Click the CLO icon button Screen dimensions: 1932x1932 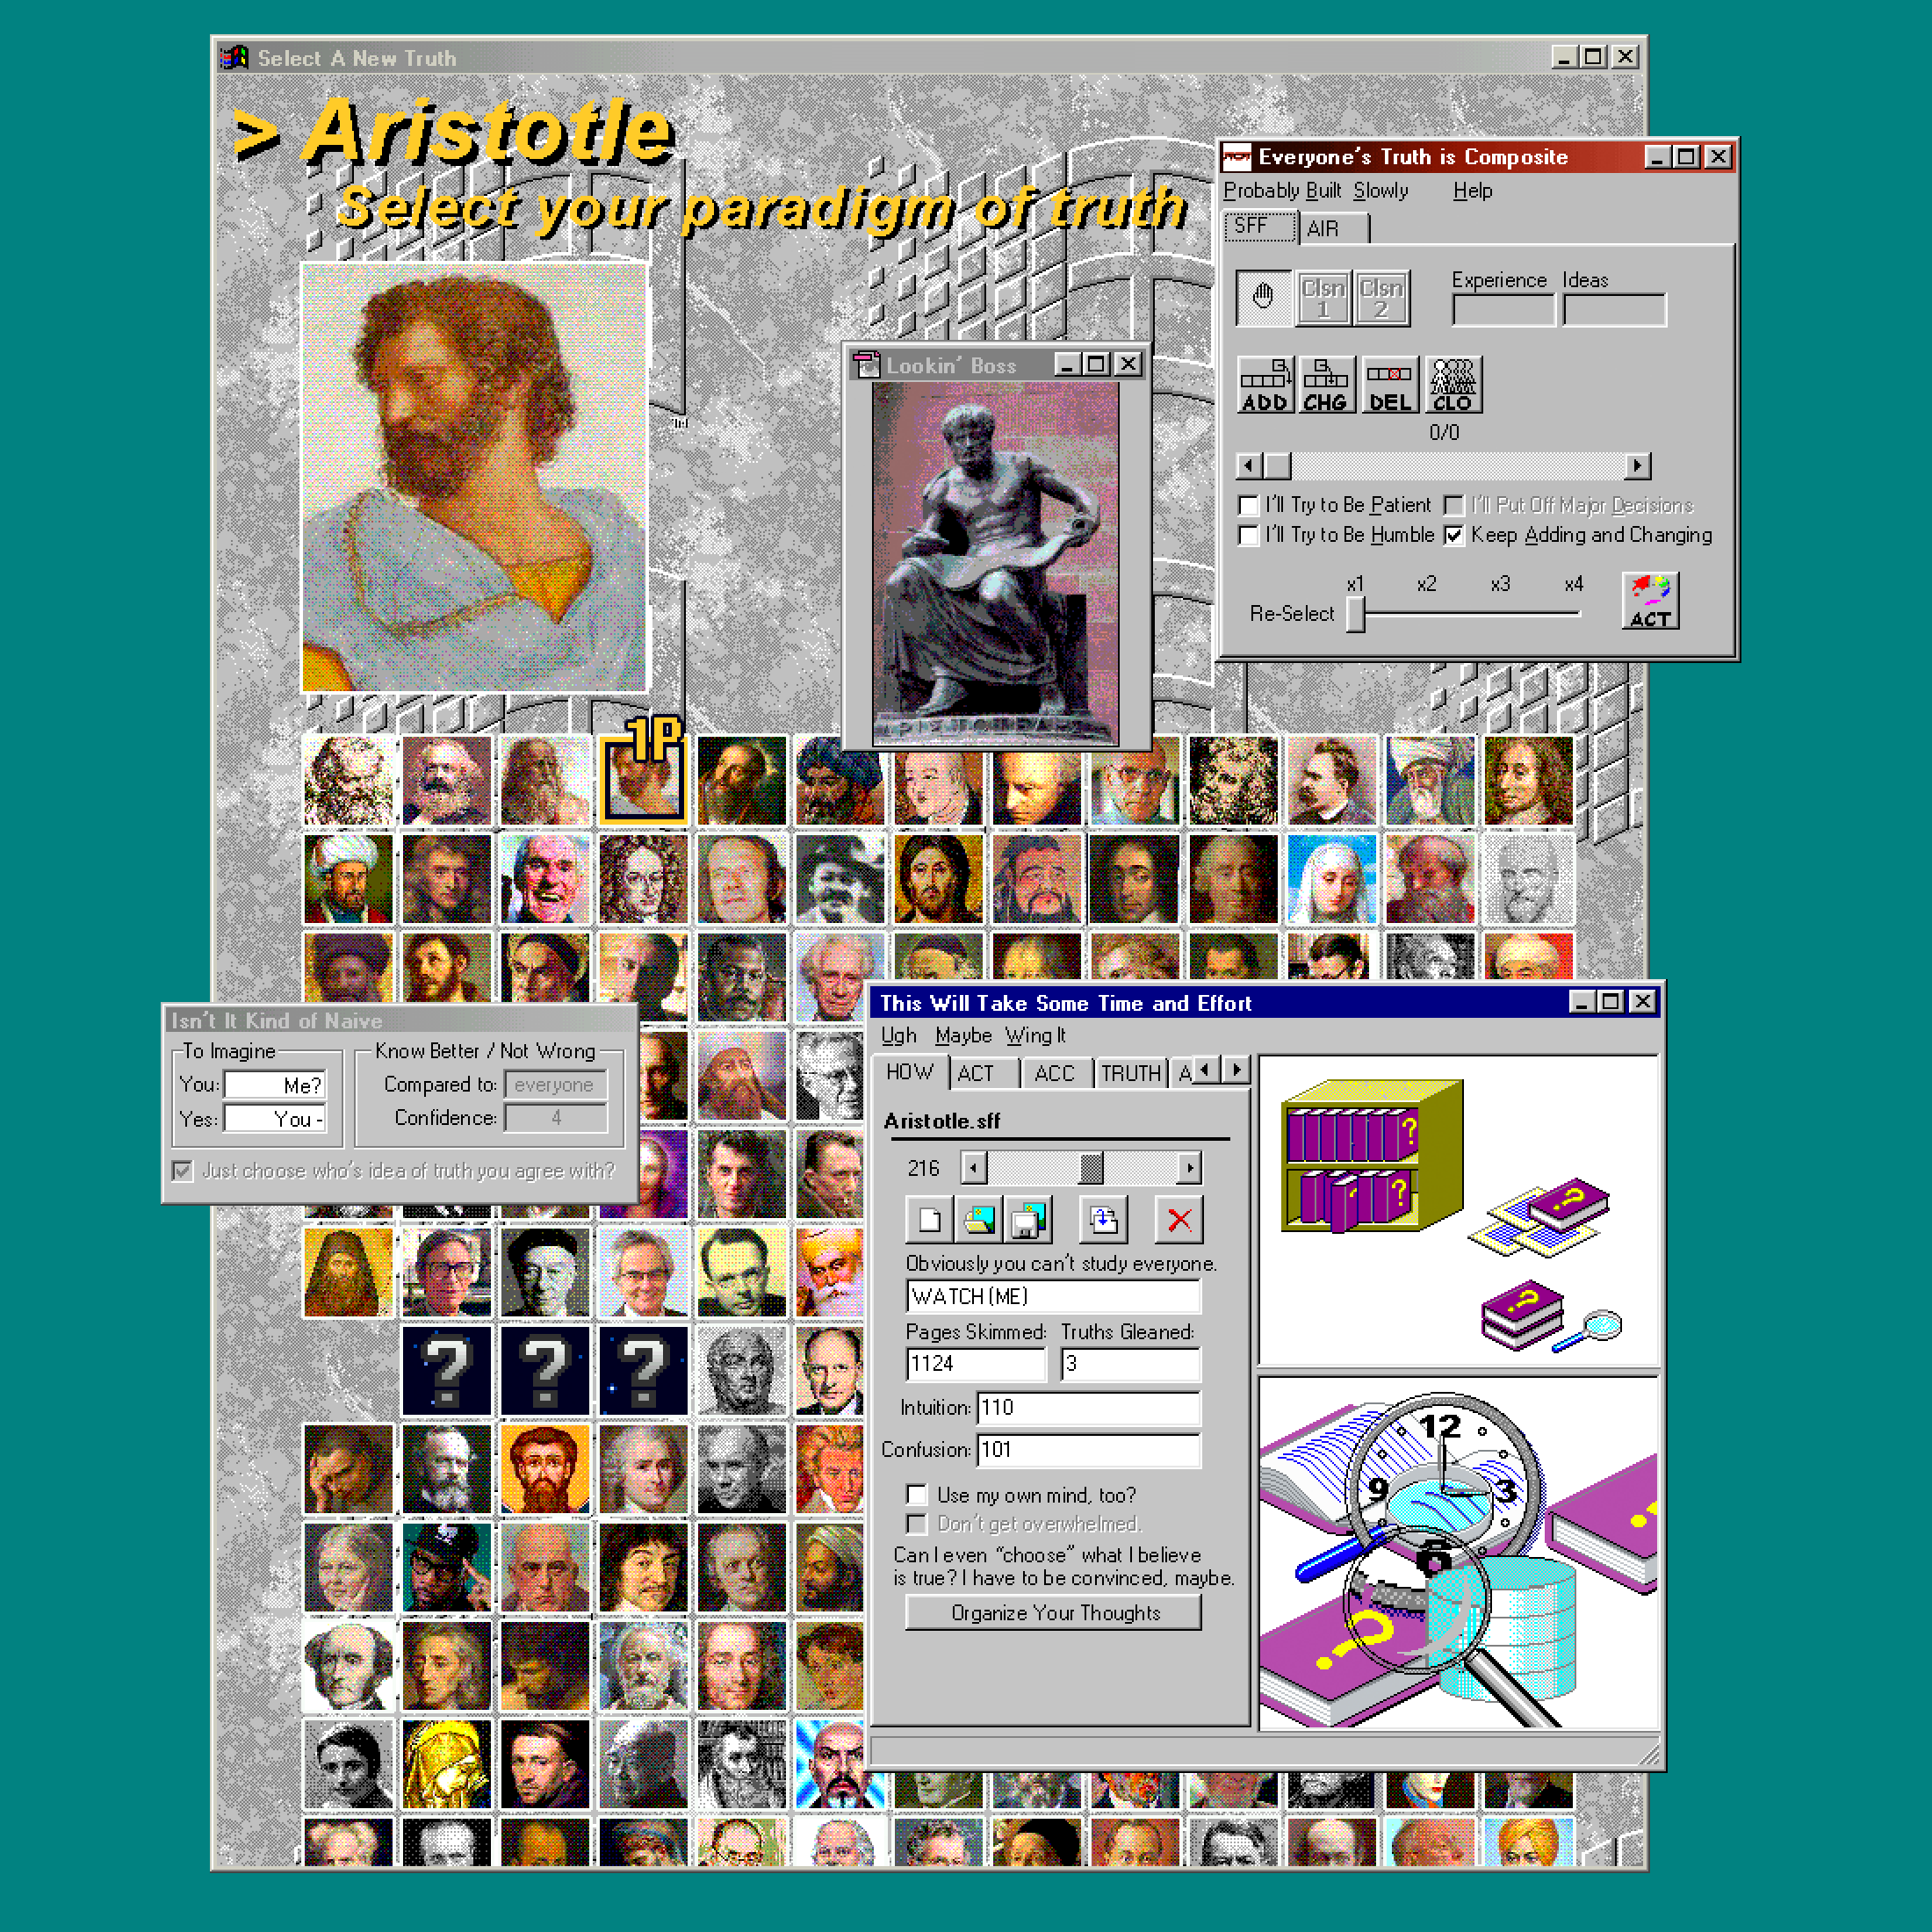click(x=1453, y=385)
